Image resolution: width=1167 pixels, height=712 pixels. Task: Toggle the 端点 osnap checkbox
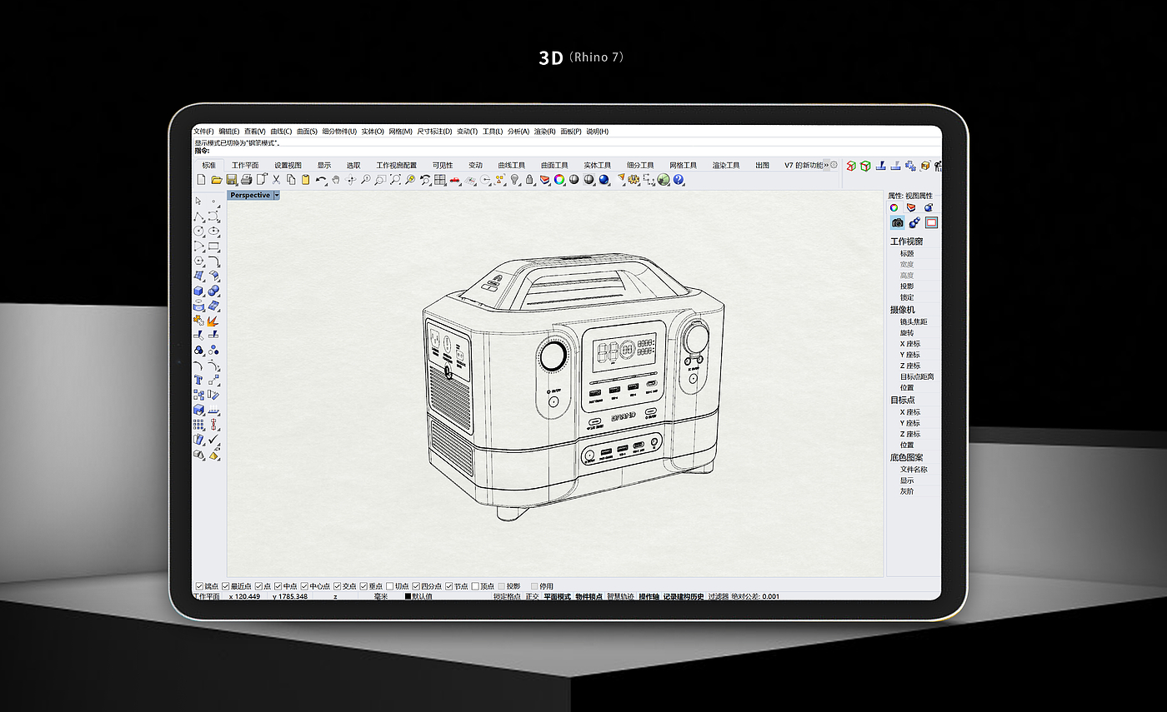pos(198,586)
